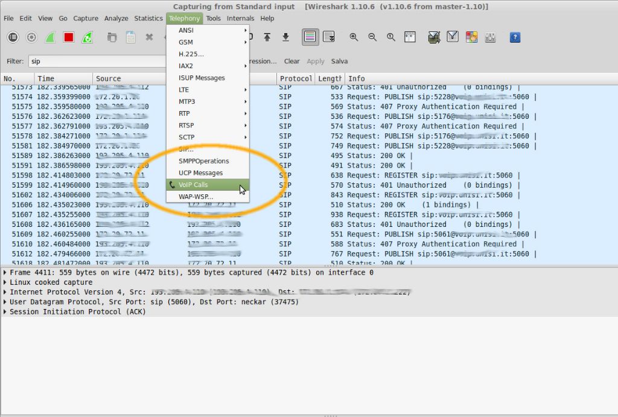Expand the Frame 4411 details row
The width and height of the screenshot is (618, 417).
5,273
